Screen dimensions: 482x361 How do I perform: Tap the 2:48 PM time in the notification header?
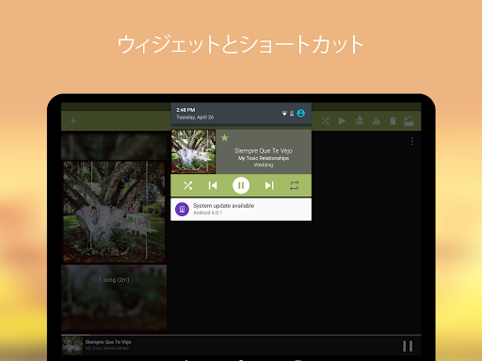pos(185,110)
